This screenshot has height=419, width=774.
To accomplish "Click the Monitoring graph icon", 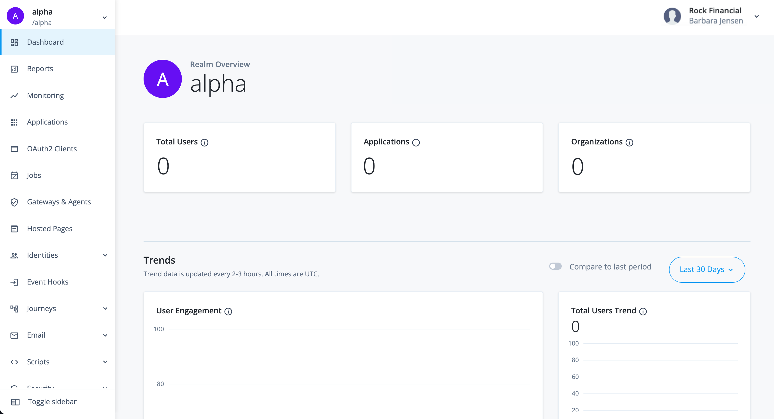I will click(x=14, y=95).
